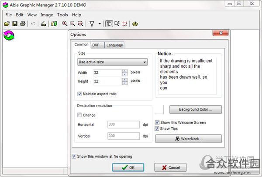
Task: Expand the Use actual size dropdown
Action: pos(112,62)
